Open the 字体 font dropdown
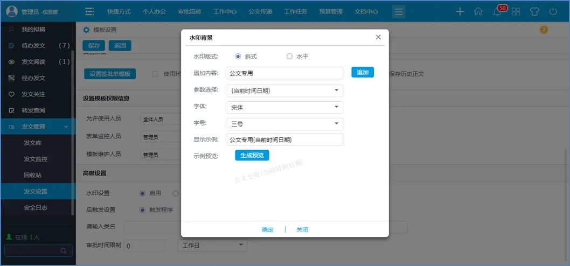 [285, 107]
